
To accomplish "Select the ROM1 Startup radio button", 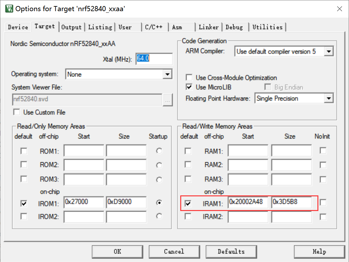I will tap(159, 151).
